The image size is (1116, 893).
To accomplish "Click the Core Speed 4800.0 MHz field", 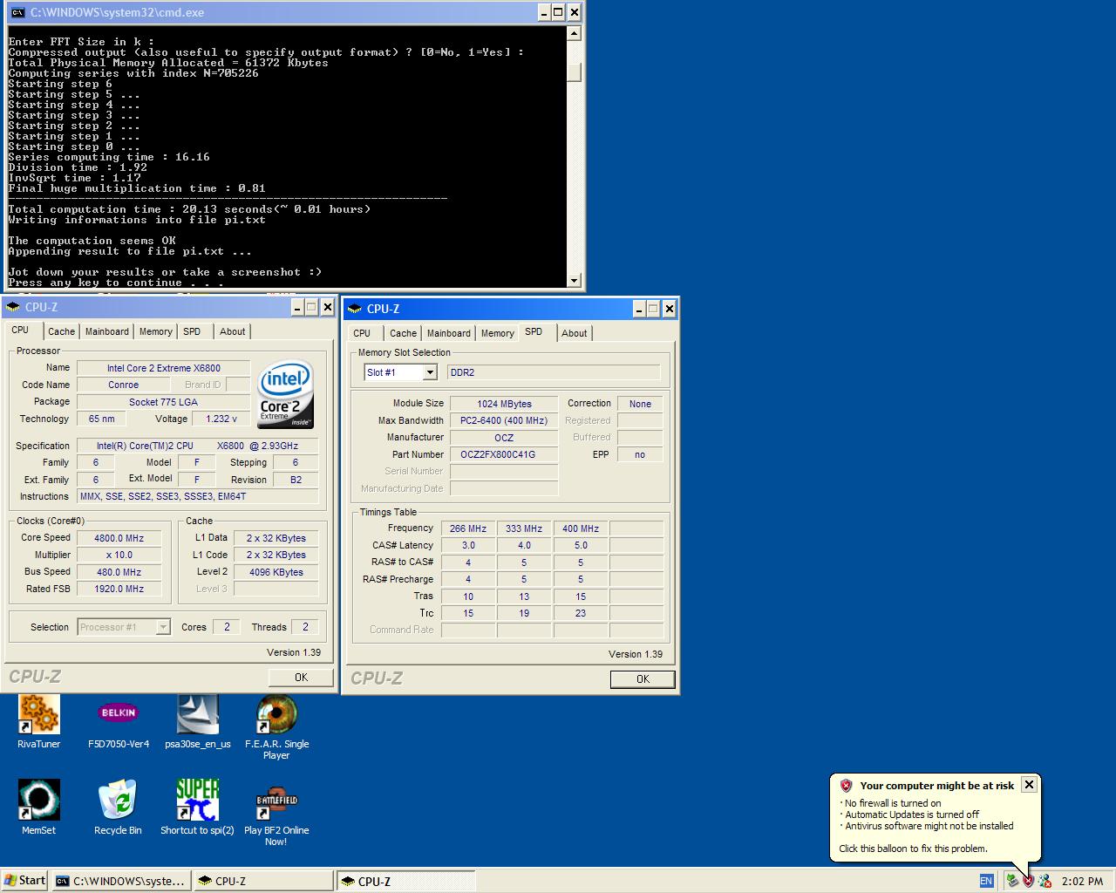I will click(x=119, y=538).
